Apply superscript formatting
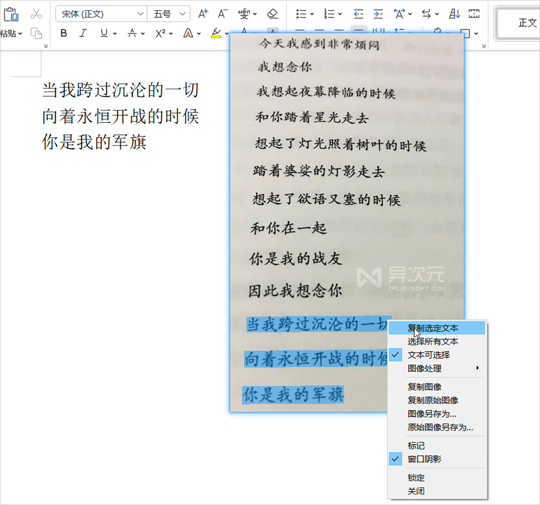This screenshot has width=540, height=505. point(160,33)
